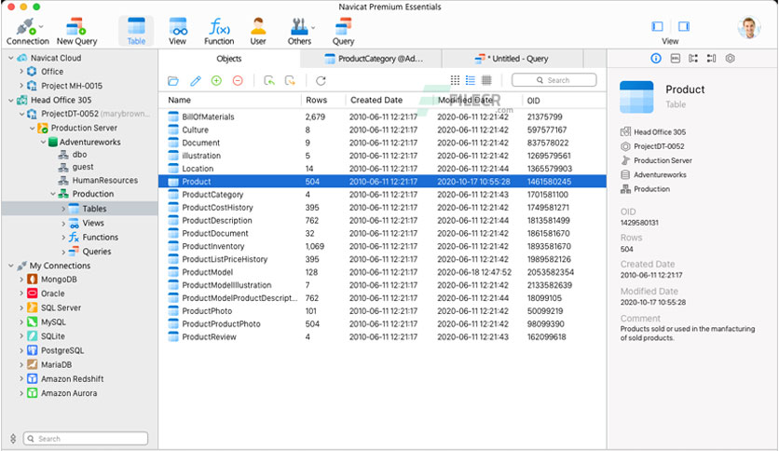Sort by the Created Date column header

pyautogui.click(x=376, y=100)
